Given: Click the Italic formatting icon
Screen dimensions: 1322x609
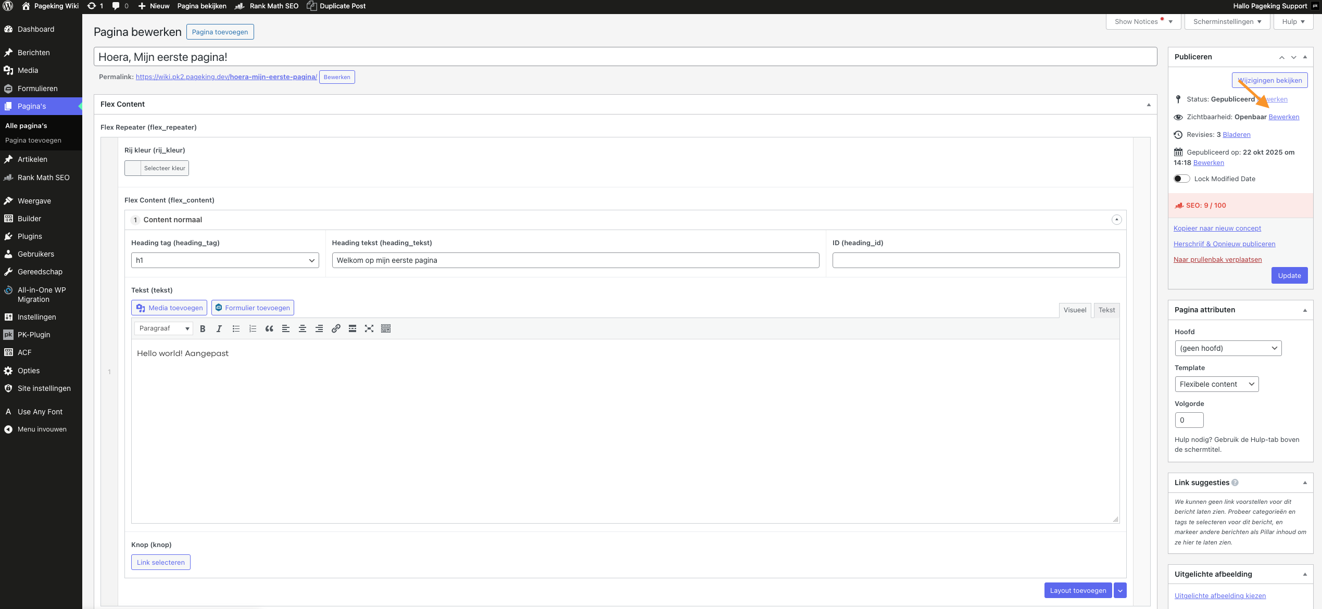Looking at the screenshot, I should tap(219, 328).
